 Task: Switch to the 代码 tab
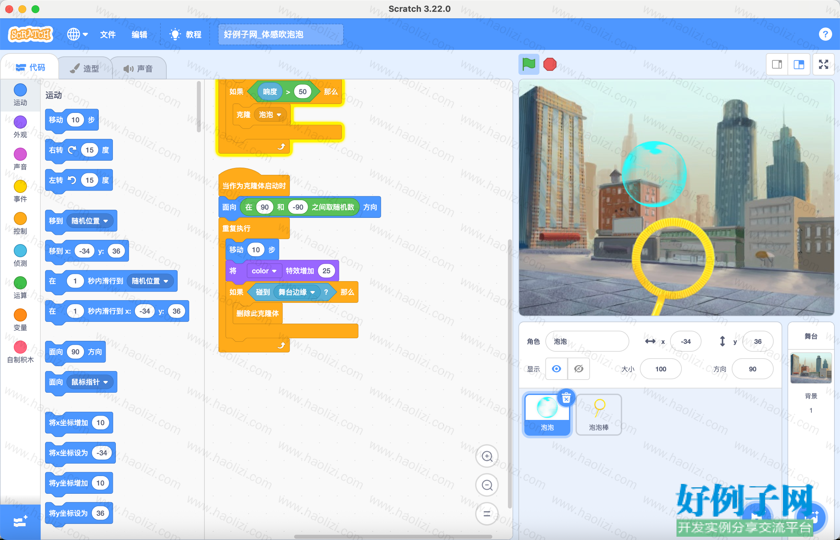[x=31, y=67]
